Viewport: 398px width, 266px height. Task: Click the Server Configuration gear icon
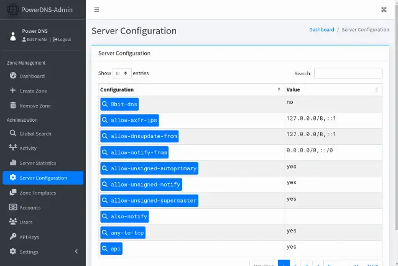(13, 178)
